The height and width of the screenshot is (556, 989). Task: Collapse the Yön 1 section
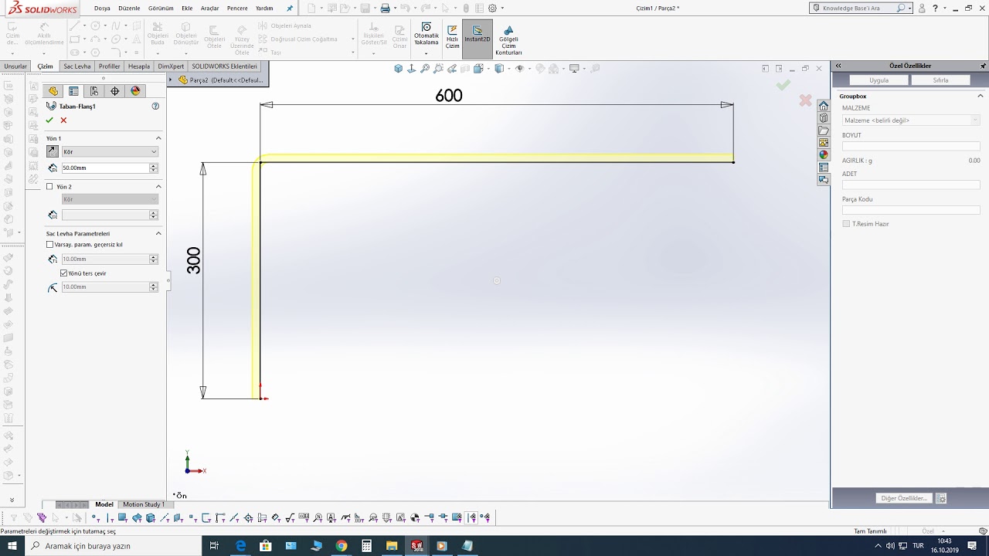(158, 138)
